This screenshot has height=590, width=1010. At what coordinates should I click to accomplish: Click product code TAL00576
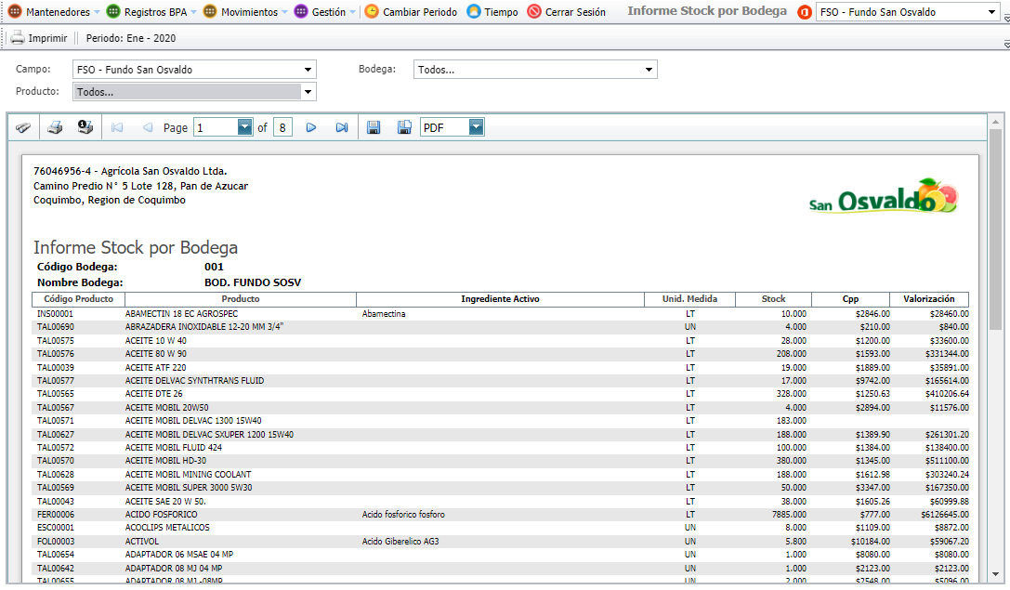coord(56,354)
